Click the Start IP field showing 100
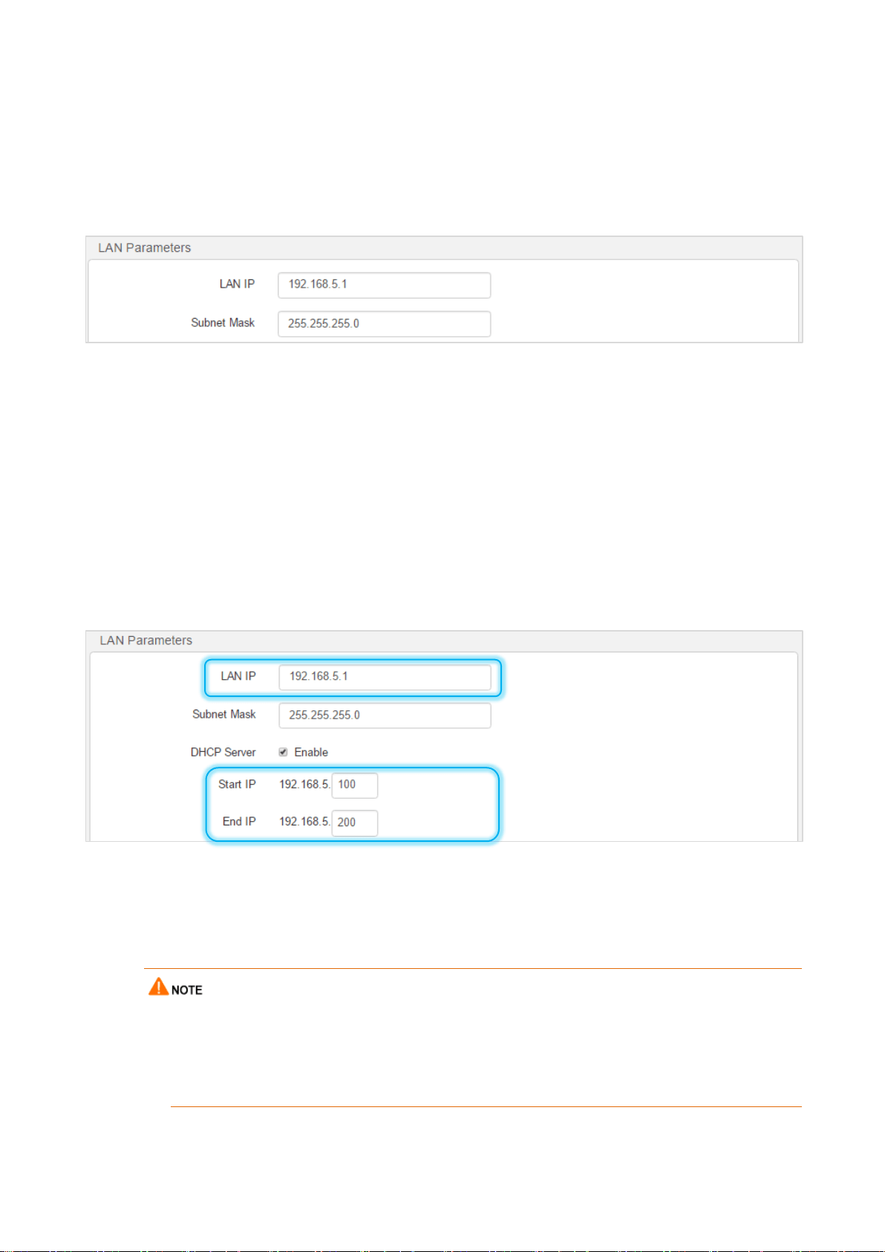 coord(355,785)
